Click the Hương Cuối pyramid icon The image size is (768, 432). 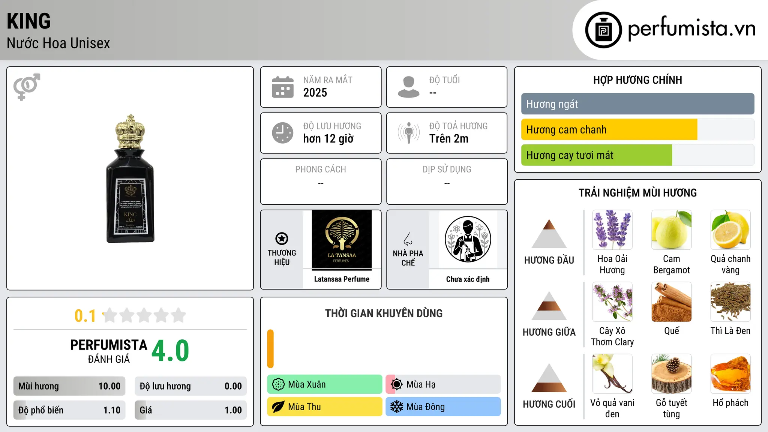(x=549, y=378)
